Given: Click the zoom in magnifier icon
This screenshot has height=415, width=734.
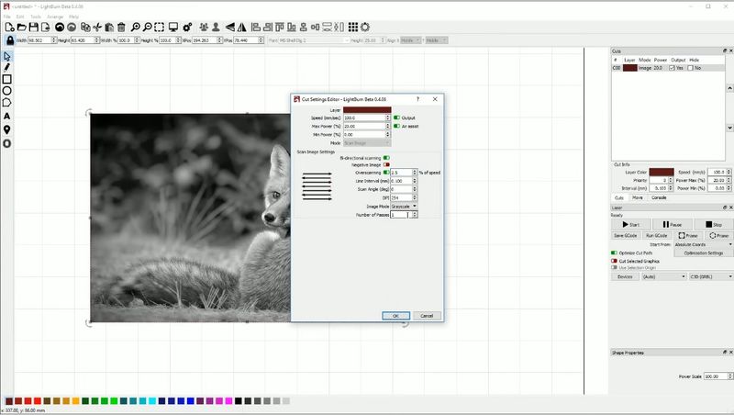Looking at the screenshot, I should coord(136,27).
